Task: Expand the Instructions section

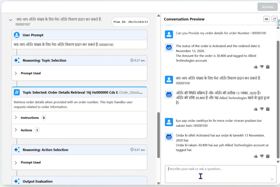Action: pos(16,117)
